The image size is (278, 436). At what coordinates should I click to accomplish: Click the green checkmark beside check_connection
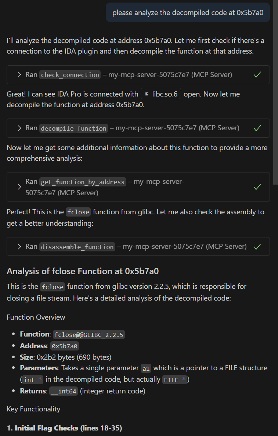257,75
